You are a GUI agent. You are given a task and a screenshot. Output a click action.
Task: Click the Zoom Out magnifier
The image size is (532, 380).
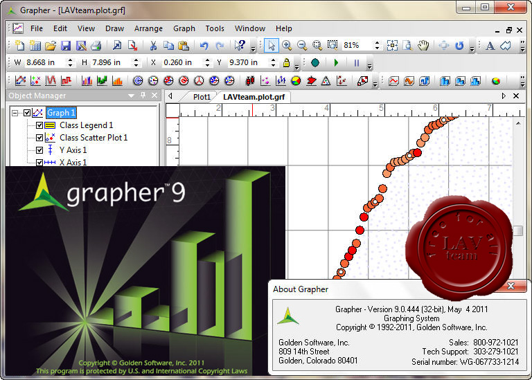click(301, 46)
